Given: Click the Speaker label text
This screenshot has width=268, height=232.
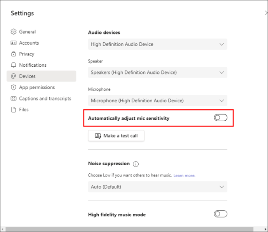Looking at the screenshot, I should pyautogui.click(x=96, y=61).
